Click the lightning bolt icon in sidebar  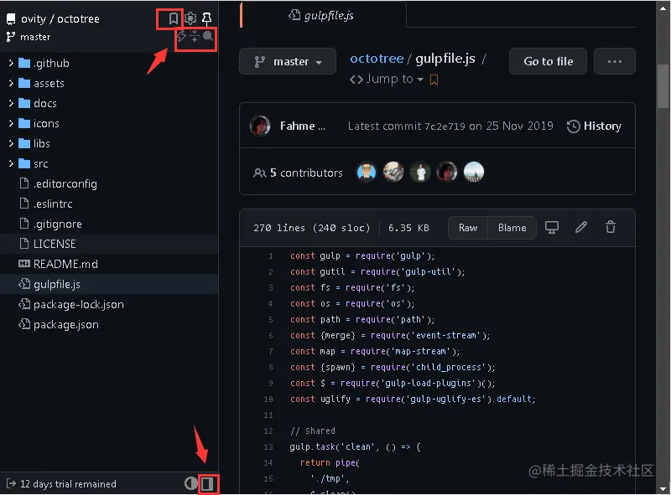(181, 36)
